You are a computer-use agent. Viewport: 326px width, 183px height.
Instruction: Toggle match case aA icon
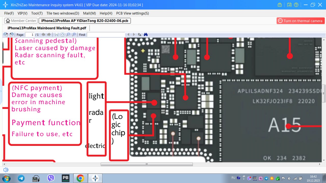tap(140, 35)
